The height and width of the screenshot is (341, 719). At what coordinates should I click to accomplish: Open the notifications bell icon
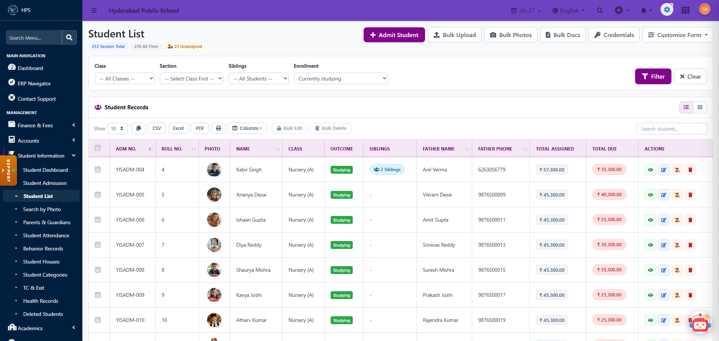pyautogui.click(x=646, y=10)
